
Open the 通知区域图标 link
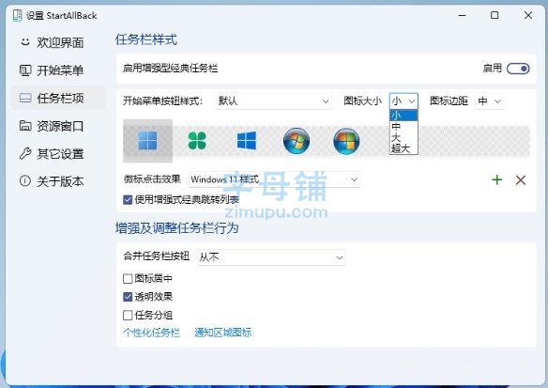point(223,333)
